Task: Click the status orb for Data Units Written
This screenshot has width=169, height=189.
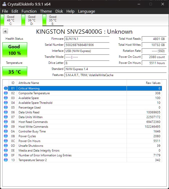Action: [6, 117]
